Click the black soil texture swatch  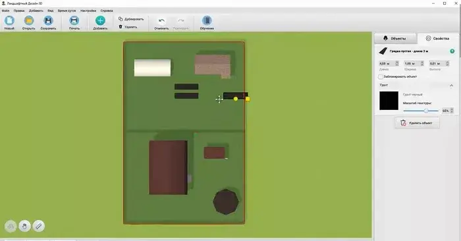click(389, 101)
